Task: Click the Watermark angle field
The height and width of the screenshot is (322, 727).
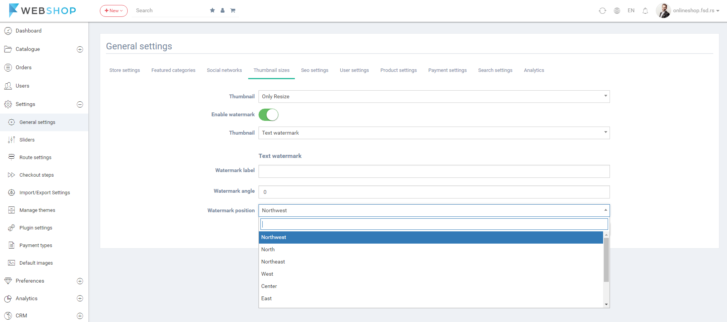Action: click(x=434, y=192)
